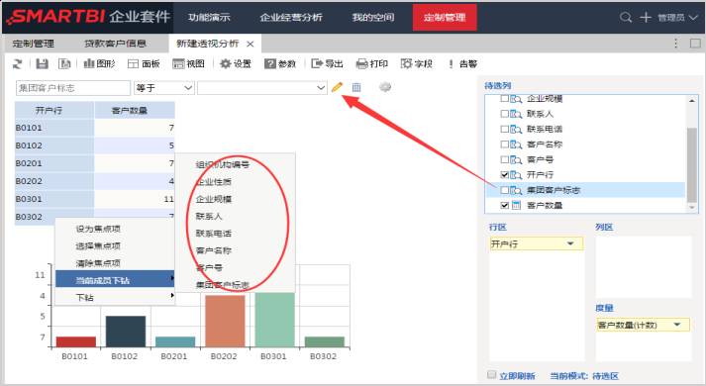Uncheck the 开户行 checkbox
The image size is (706, 386).
[x=505, y=174]
